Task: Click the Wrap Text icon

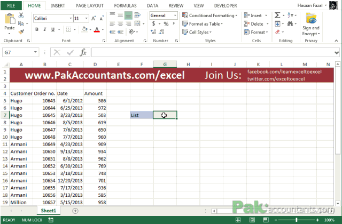Action: pos(137,15)
